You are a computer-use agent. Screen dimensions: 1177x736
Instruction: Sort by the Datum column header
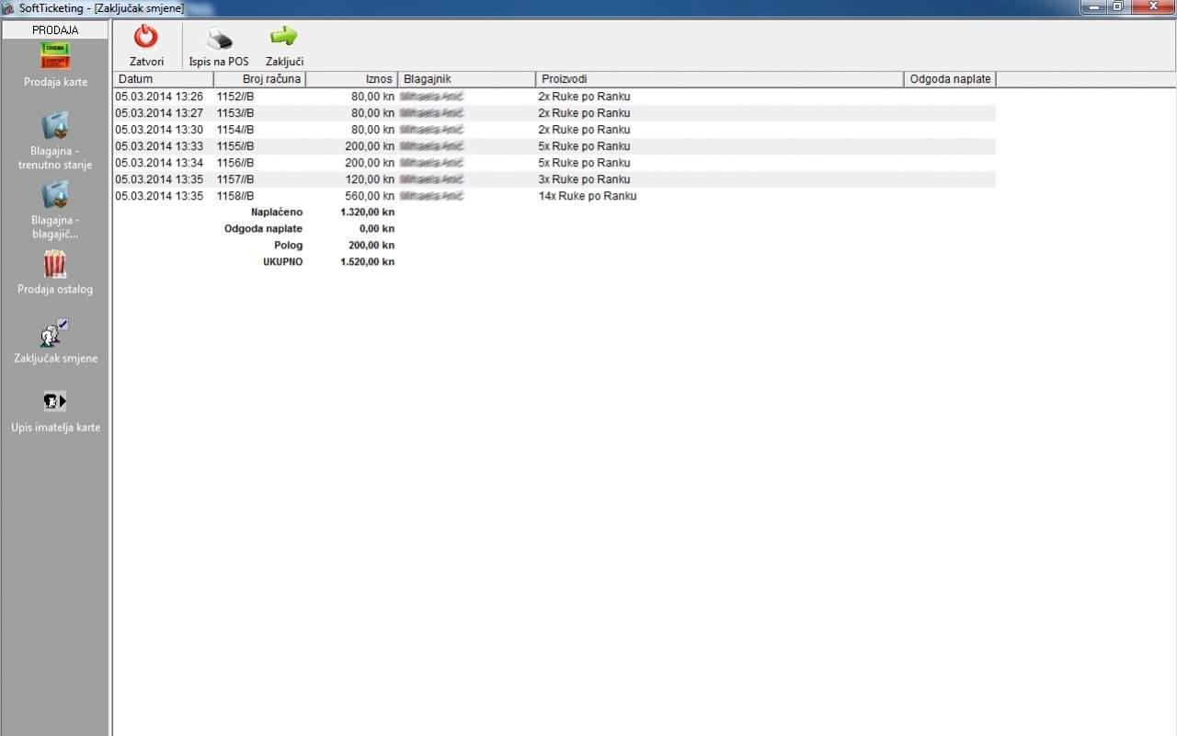(163, 79)
